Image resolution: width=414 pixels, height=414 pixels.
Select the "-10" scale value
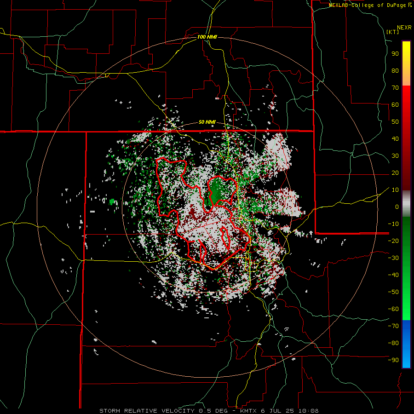point(393,224)
